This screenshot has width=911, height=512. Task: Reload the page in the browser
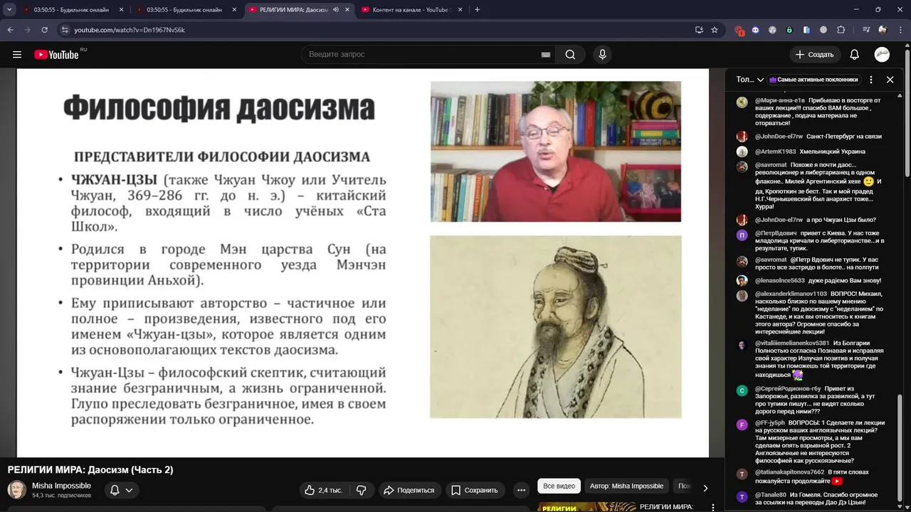click(44, 30)
